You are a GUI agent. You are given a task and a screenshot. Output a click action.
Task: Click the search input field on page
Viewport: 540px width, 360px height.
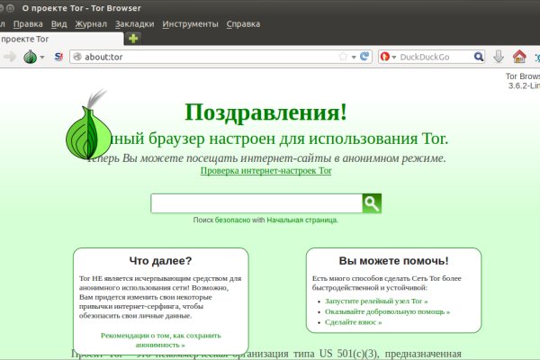256,203
